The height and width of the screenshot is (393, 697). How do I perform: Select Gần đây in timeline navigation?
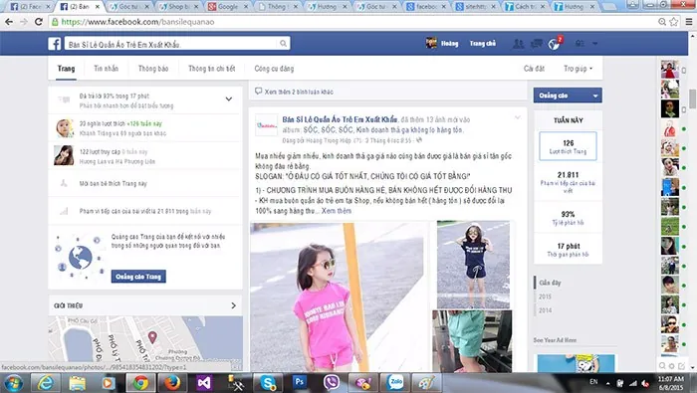point(550,283)
